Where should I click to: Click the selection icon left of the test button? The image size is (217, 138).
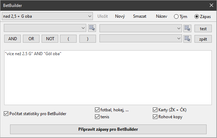(188, 28)
